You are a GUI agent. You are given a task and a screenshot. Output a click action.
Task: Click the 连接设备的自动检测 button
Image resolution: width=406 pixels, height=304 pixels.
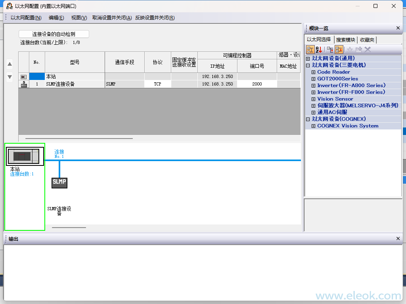[54, 34]
